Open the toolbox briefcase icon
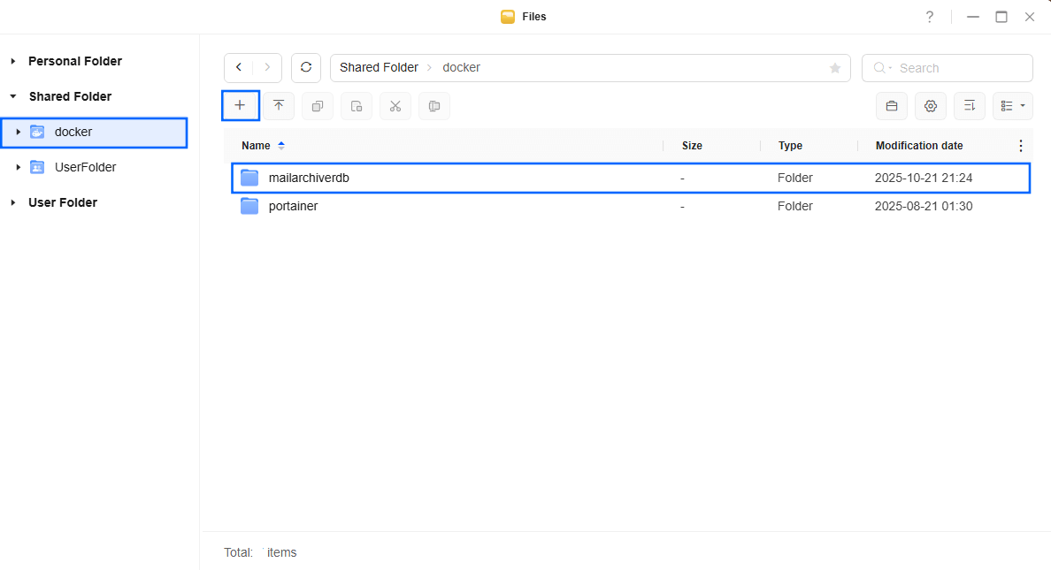The height and width of the screenshot is (570, 1051). tap(891, 106)
